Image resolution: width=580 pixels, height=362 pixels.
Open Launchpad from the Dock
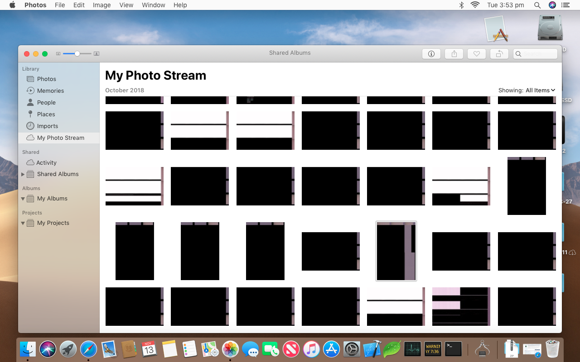pyautogui.click(x=68, y=349)
